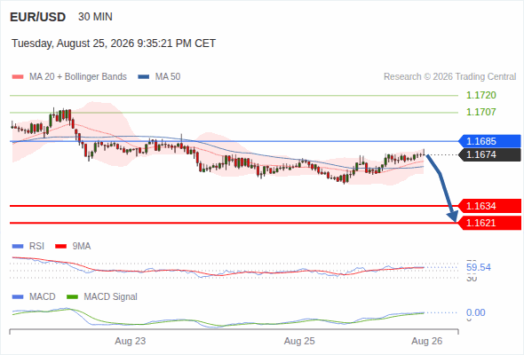Click the 1.1707 resistance level label
The height and width of the screenshot is (355, 524).
point(481,112)
